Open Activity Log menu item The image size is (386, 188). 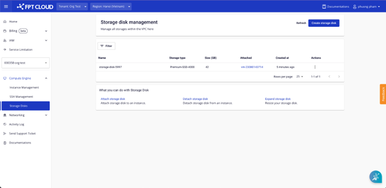[x=16, y=124]
